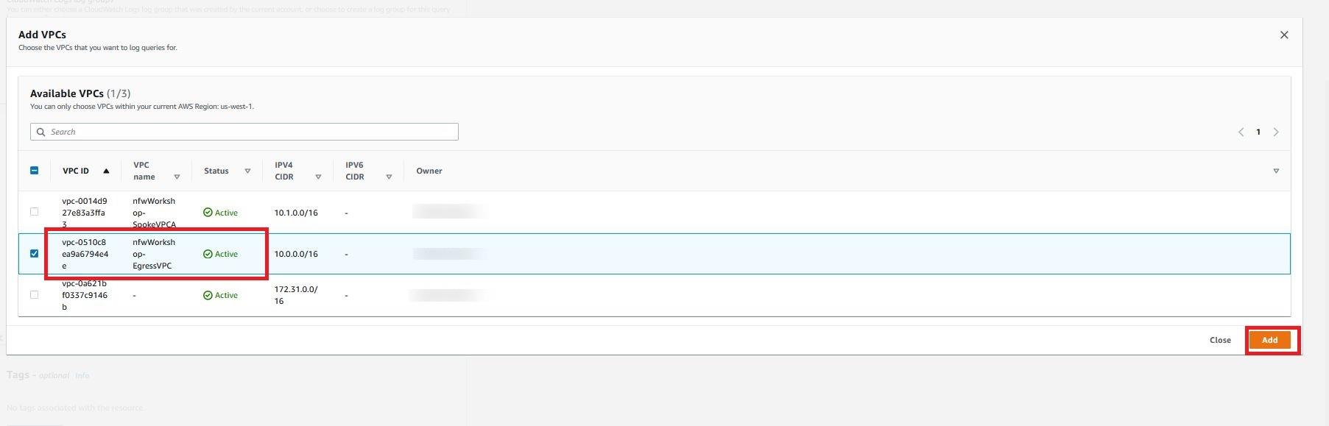Sort by Status column arrow
The width and height of the screenshot is (1329, 426).
point(247,171)
